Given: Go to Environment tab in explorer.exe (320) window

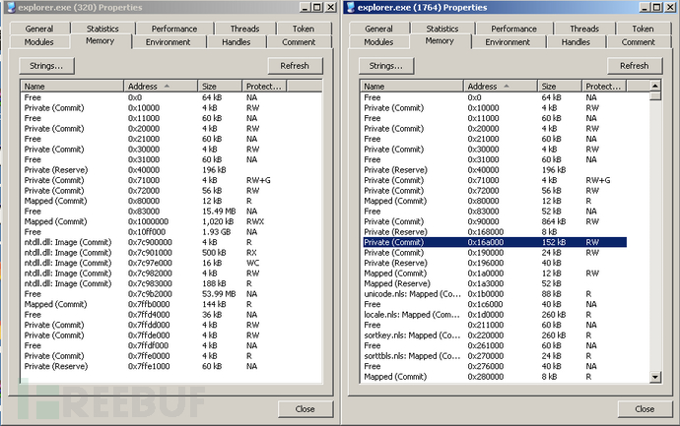Looking at the screenshot, I should pyautogui.click(x=169, y=42).
